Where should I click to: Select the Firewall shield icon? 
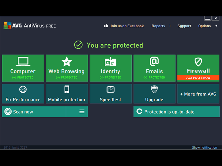(x=198, y=62)
